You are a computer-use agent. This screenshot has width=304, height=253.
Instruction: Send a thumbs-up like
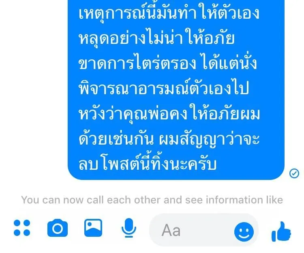coord(281,231)
